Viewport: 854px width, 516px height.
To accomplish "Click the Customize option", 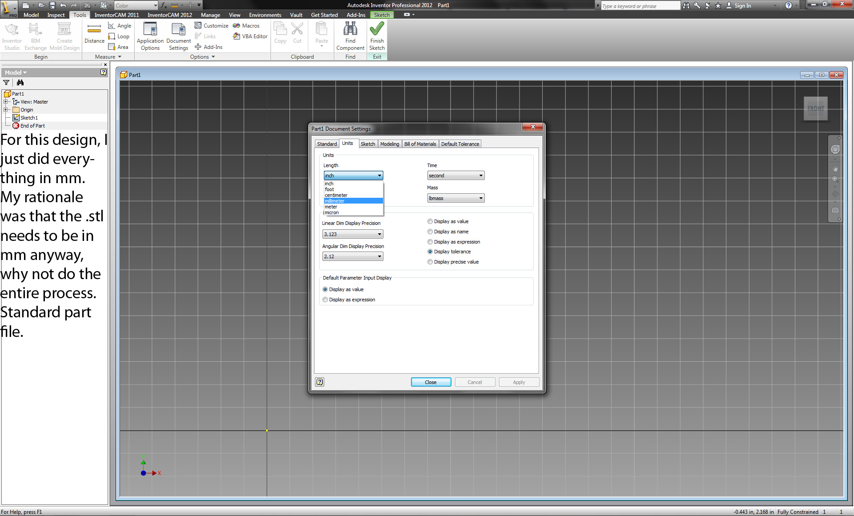I will pyautogui.click(x=211, y=26).
